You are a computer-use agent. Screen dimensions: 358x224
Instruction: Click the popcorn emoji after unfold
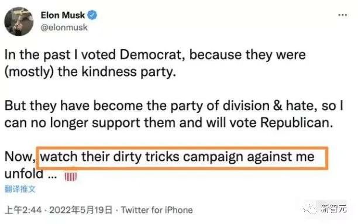(x=71, y=175)
